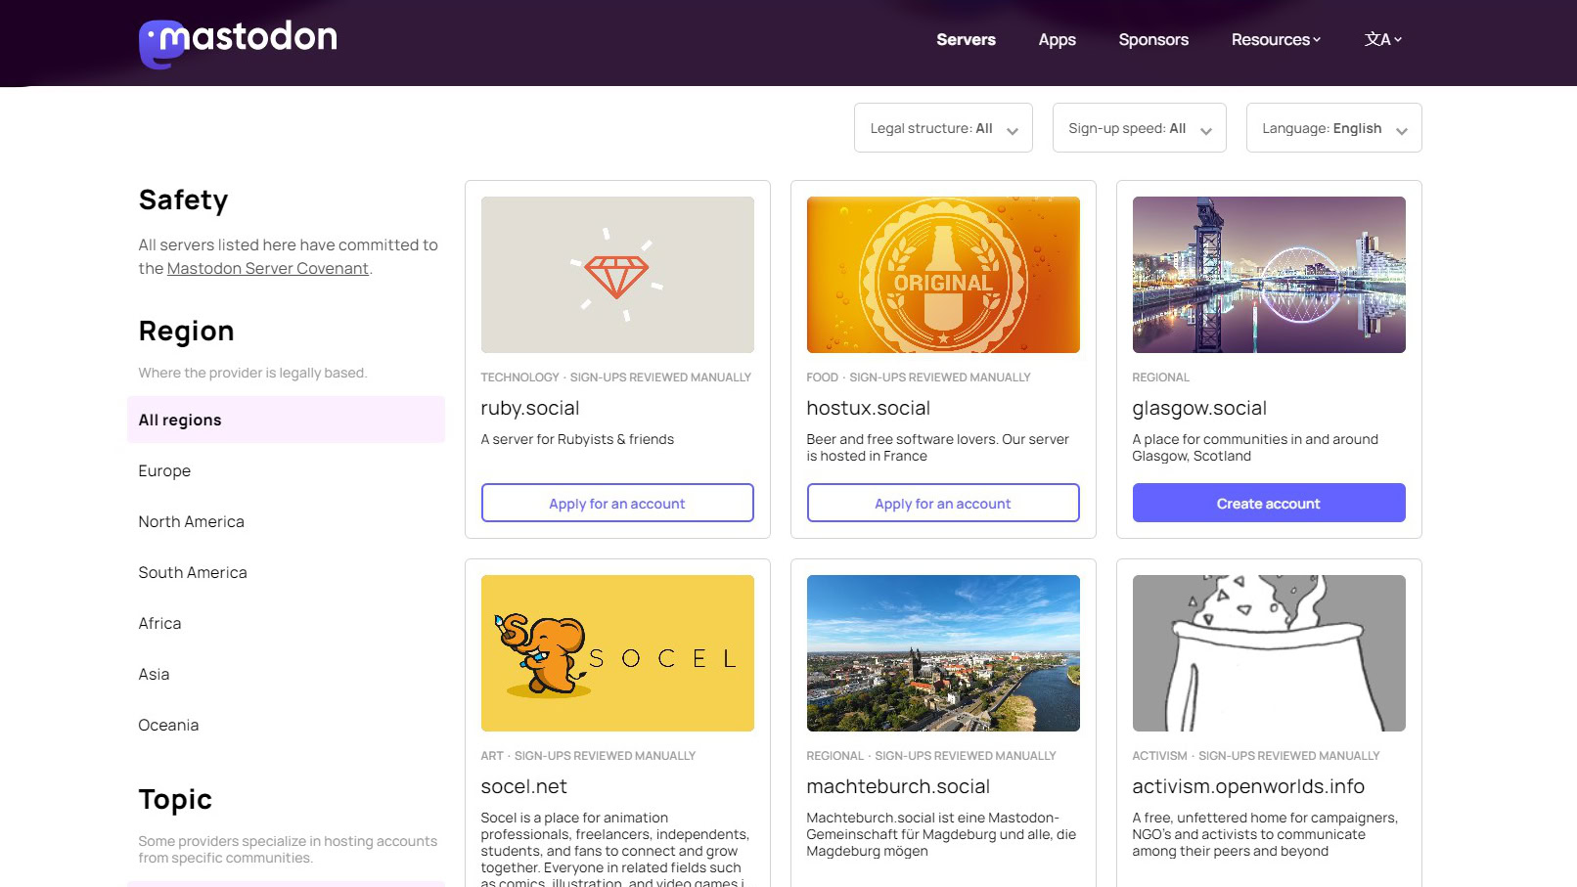Image resolution: width=1577 pixels, height=887 pixels.
Task: Open the Mastodon Server Covenant link
Action: point(267,269)
